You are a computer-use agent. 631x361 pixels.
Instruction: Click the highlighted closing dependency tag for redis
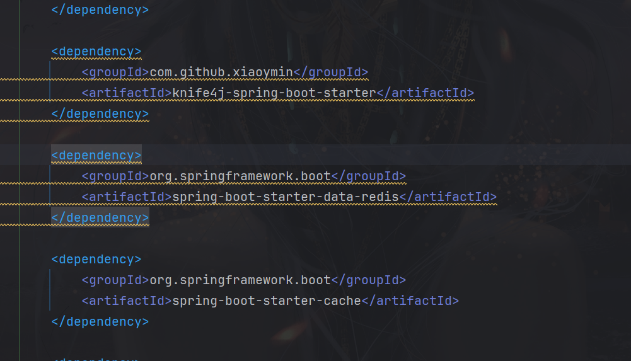point(100,218)
